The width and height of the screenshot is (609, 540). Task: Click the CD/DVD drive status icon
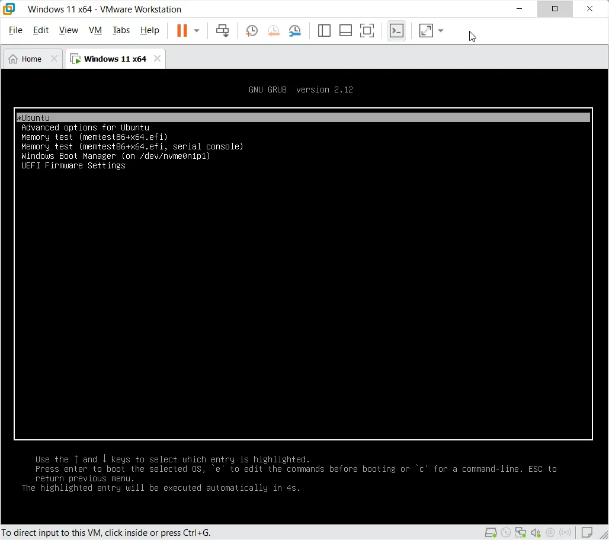[506, 532]
